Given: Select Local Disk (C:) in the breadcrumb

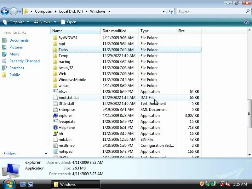Looking at the screenshot, I should [x=71, y=11].
